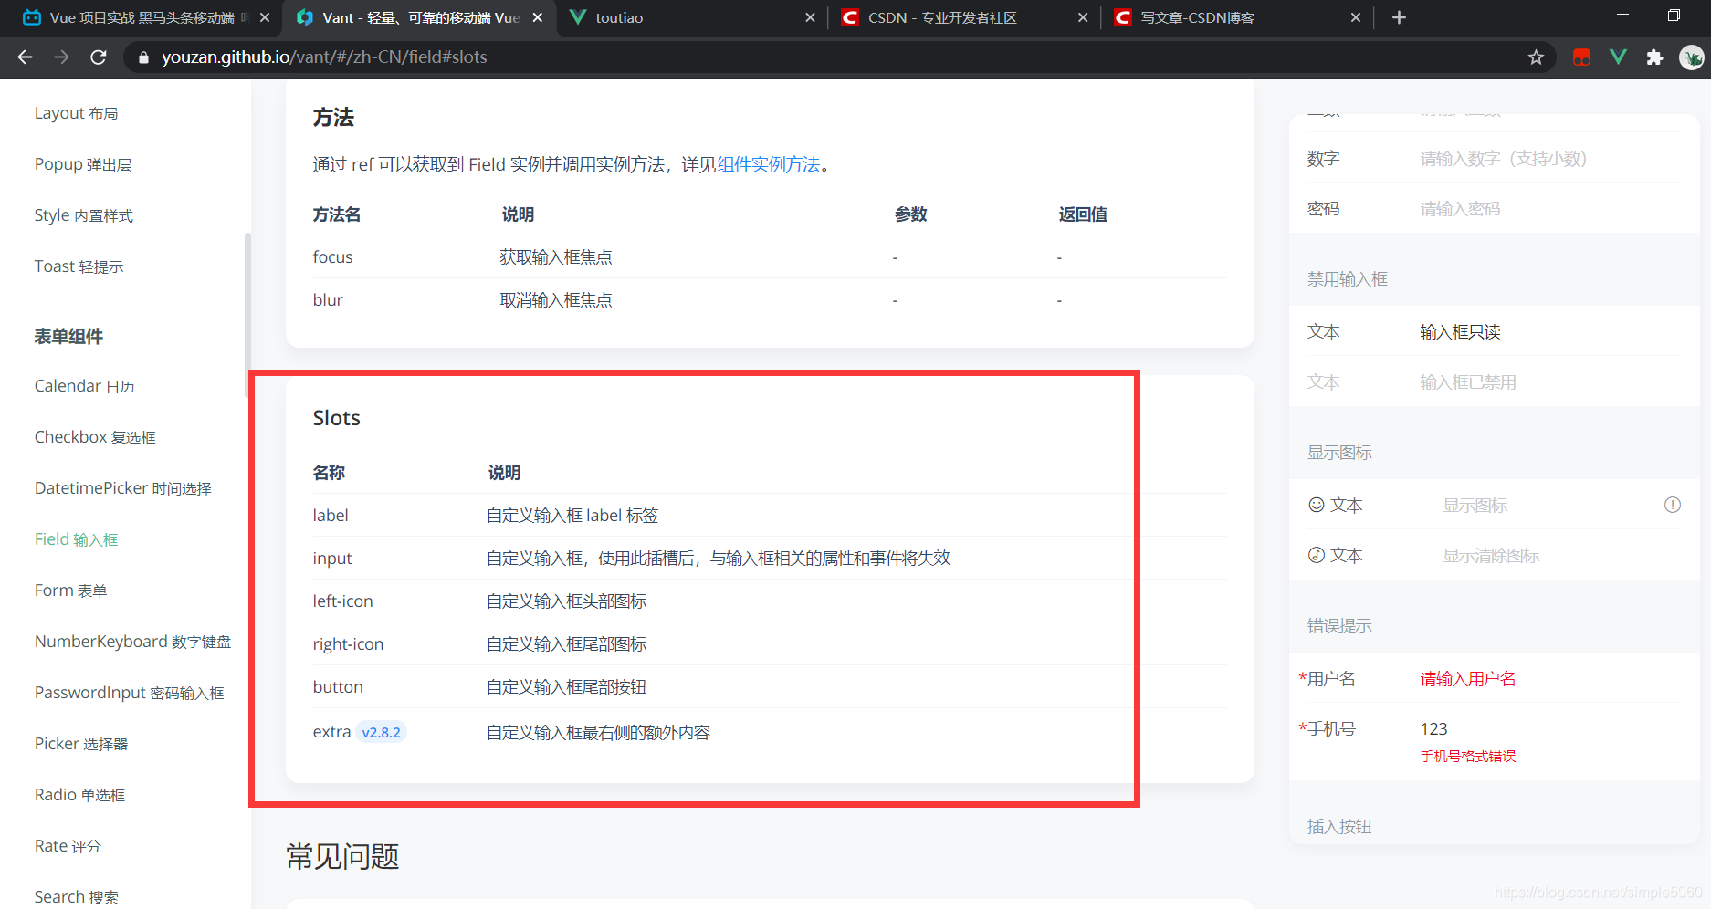This screenshot has width=1711, height=909.
Task: Click the forward navigation arrow
Action: [61, 57]
